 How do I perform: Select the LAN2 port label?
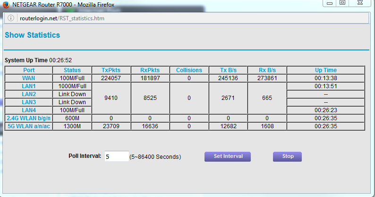29,94
